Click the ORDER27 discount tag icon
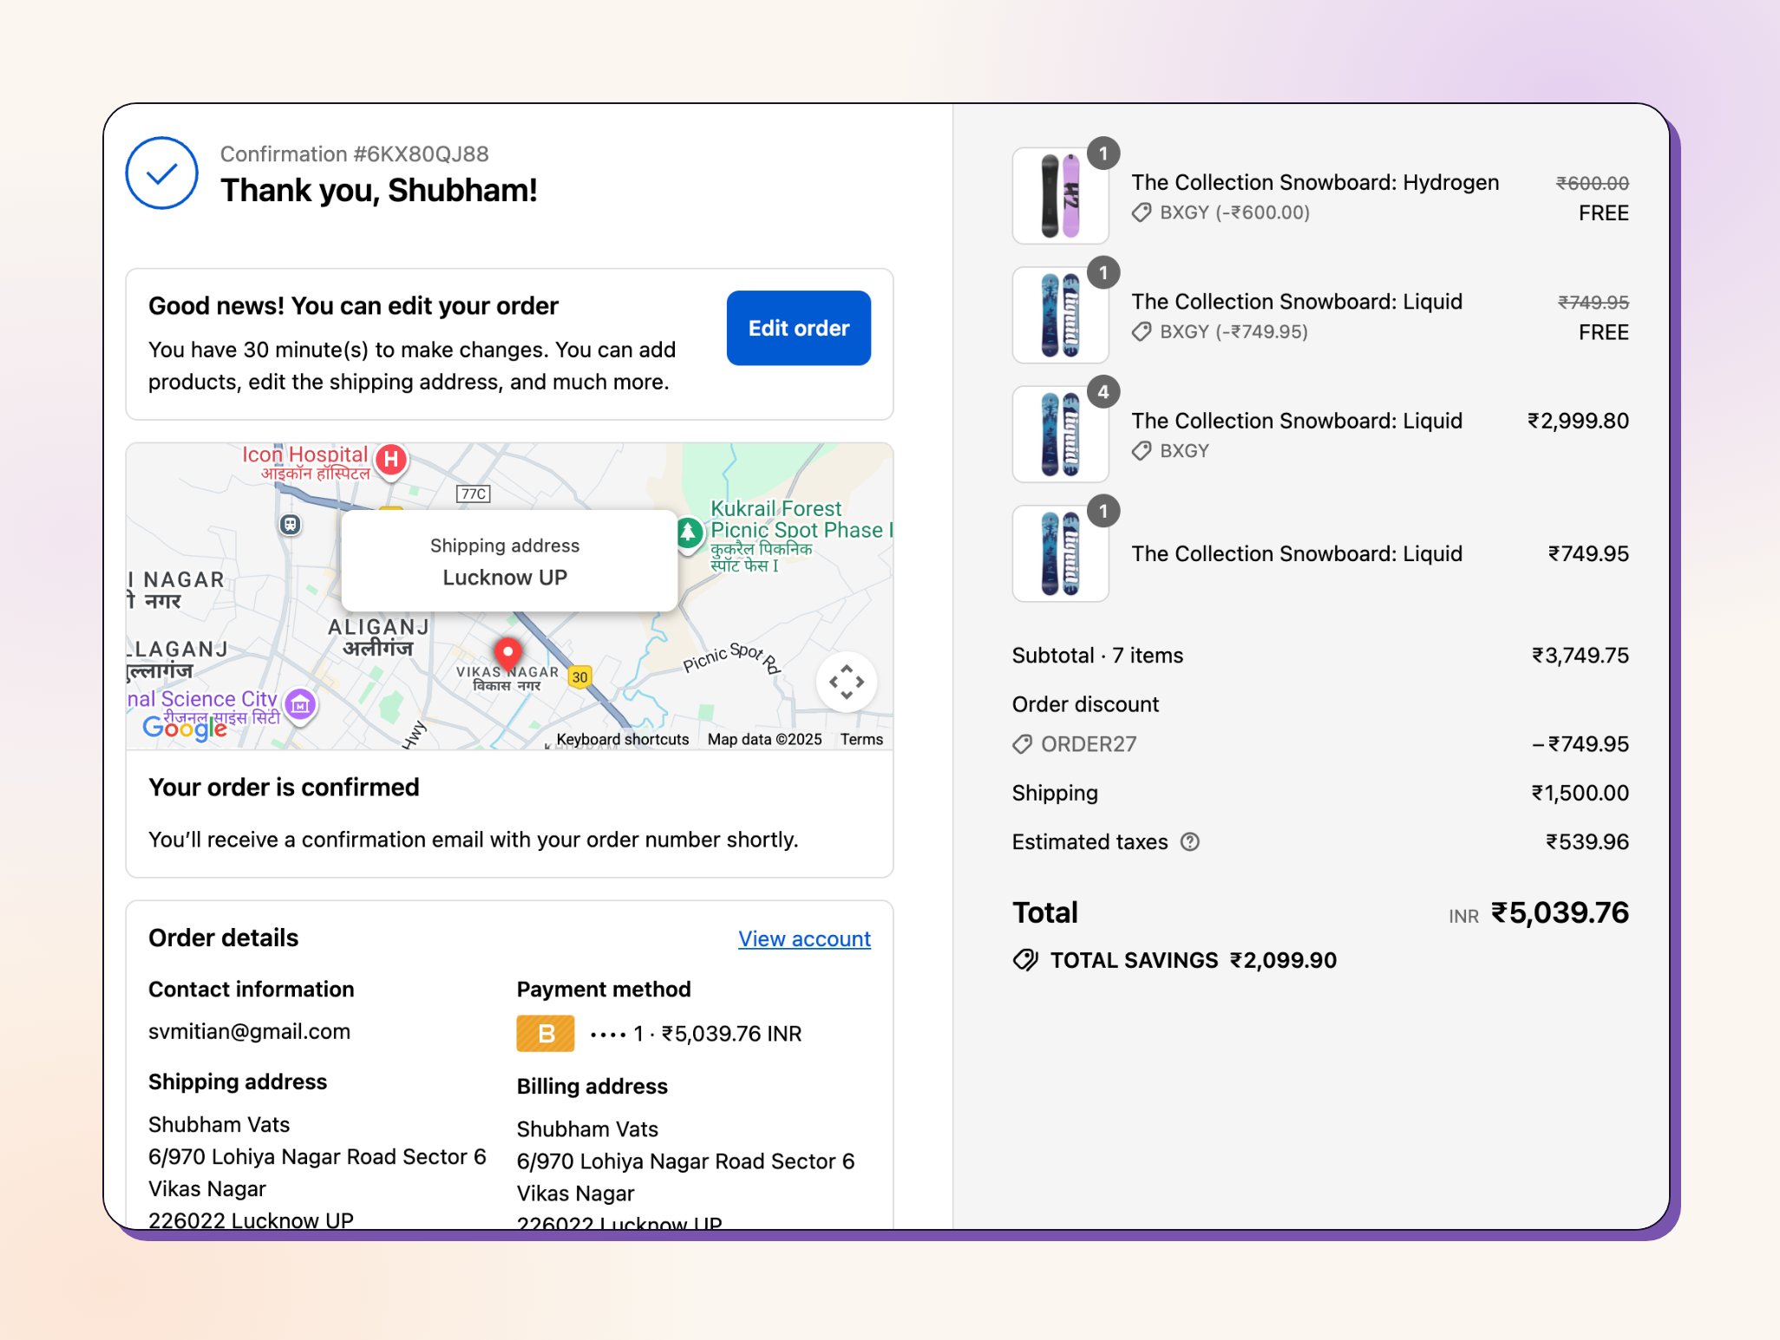1780x1340 pixels. pos(1023,744)
